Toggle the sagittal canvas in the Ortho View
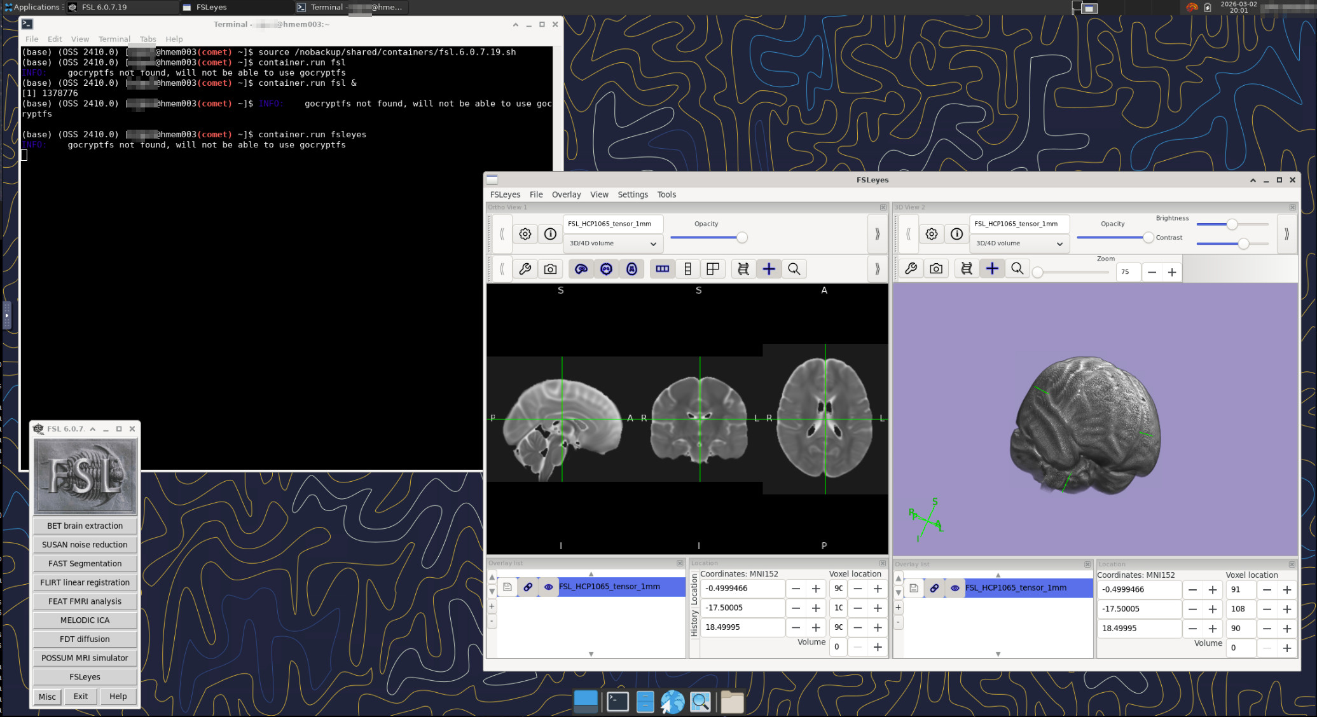The image size is (1317, 717). [x=581, y=269]
